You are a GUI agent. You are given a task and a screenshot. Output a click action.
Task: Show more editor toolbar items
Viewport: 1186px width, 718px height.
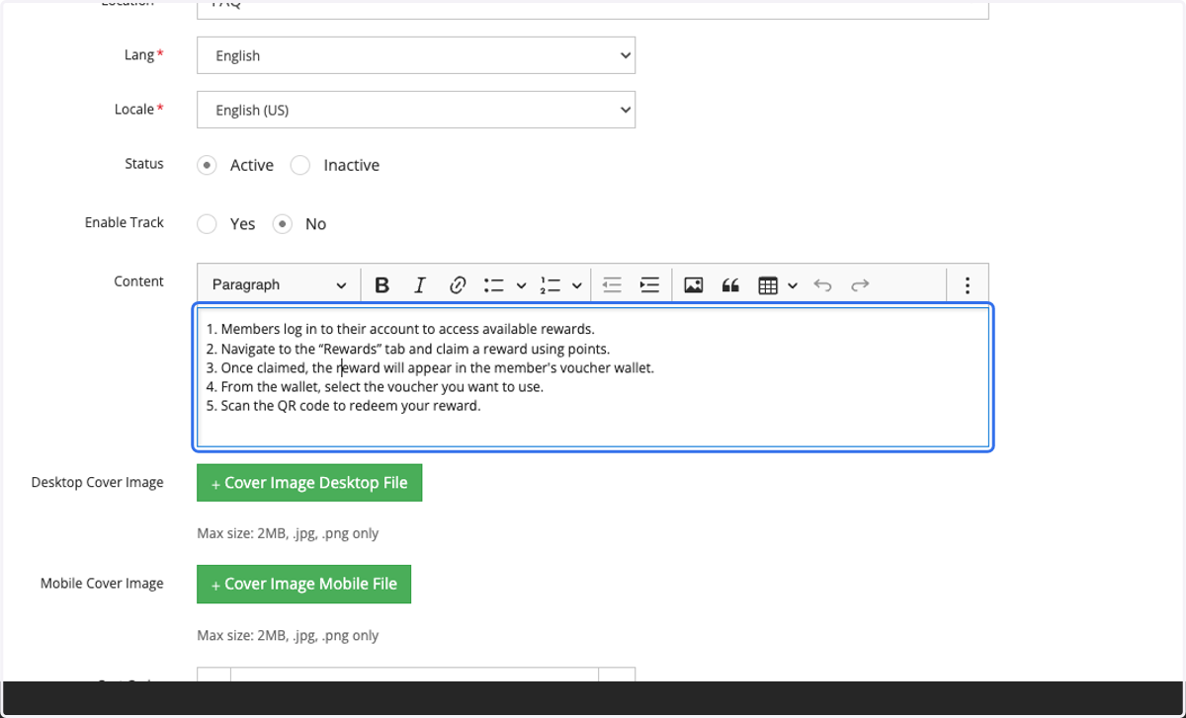click(x=967, y=285)
